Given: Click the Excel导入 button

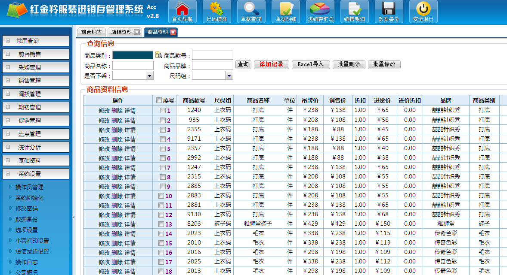Looking at the screenshot, I should (x=310, y=64).
